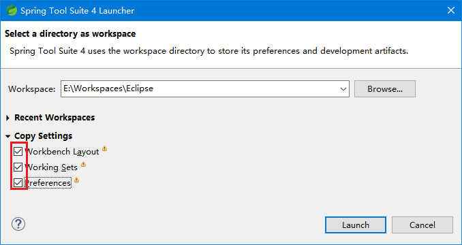Close the Spring Tool Suite 4 Launcher
This screenshot has height=245, width=462.
point(451,11)
